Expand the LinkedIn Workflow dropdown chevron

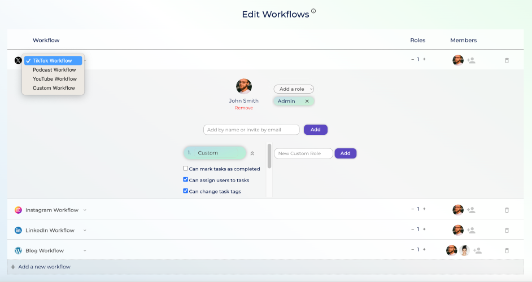click(85, 231)
